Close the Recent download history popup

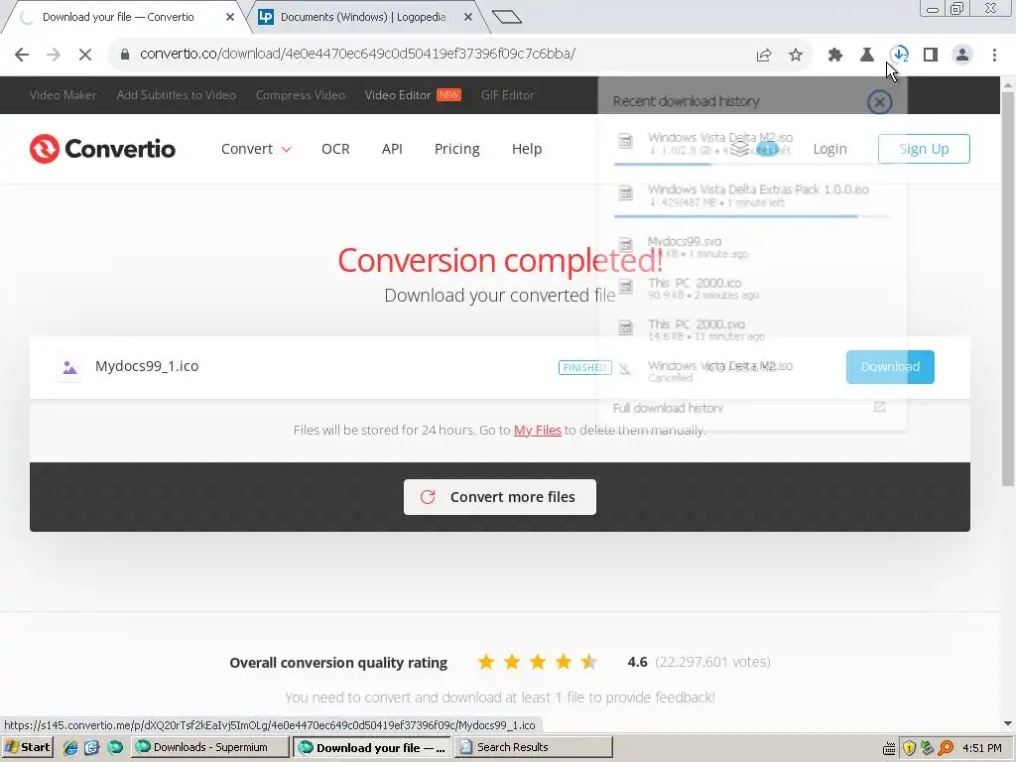pyautogui.click(x=879, y=102)
